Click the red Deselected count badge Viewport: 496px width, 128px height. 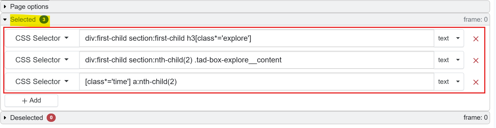point(51,118)
